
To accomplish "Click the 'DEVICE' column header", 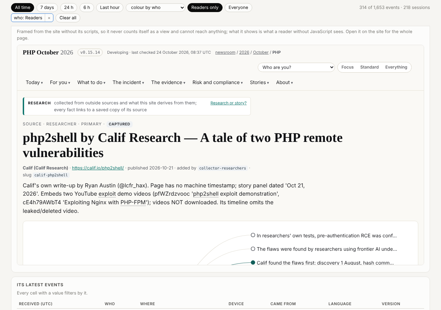I will (236, 304).
